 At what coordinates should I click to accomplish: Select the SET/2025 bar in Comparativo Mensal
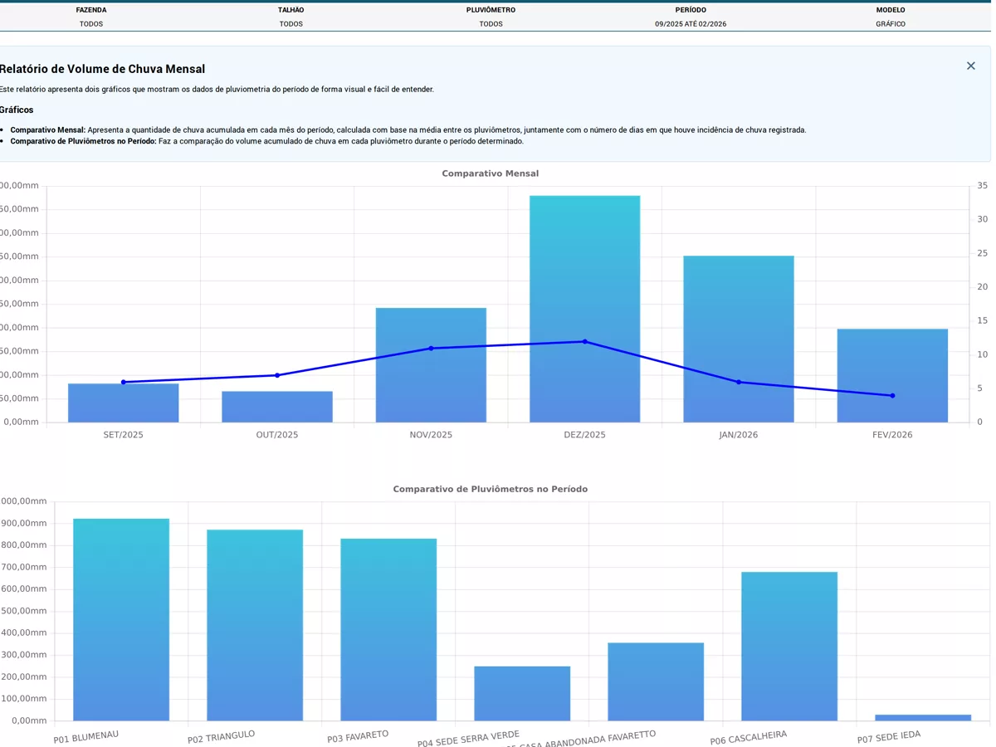click(124, 403)
